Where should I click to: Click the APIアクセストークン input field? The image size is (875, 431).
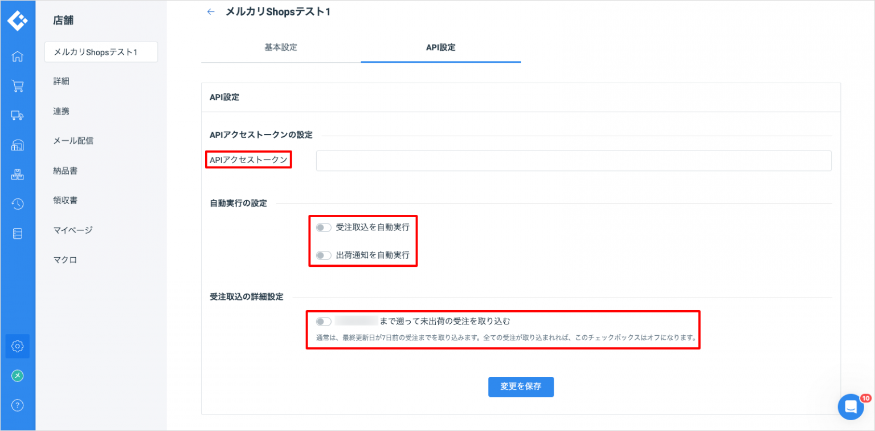point(573,161)
